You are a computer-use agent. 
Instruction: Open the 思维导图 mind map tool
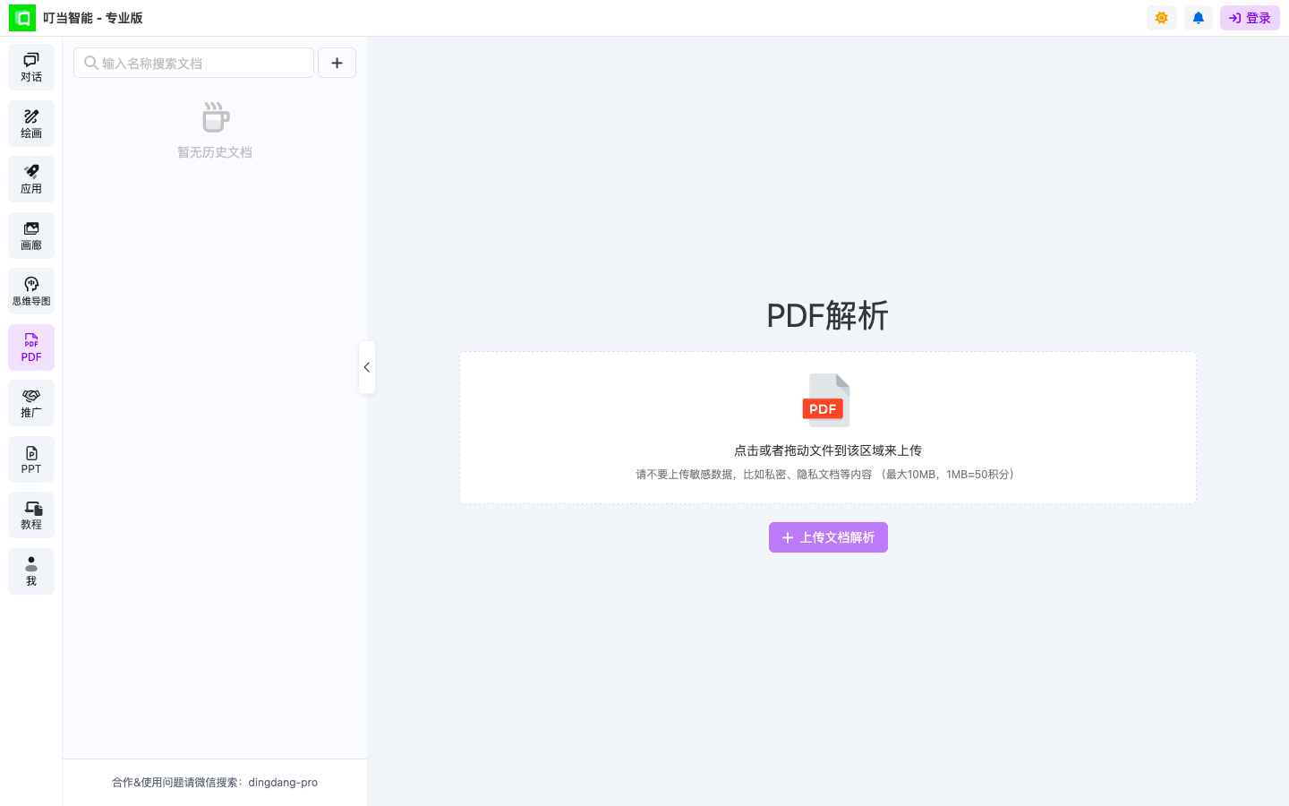30,290
